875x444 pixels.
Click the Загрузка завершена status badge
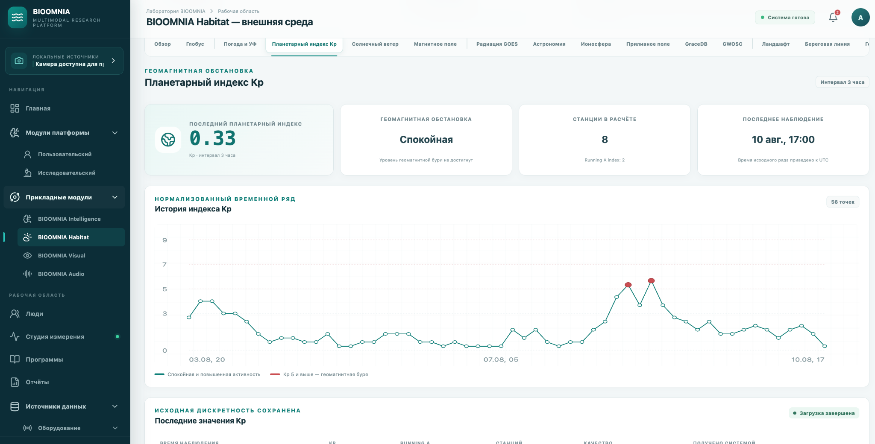824,413
